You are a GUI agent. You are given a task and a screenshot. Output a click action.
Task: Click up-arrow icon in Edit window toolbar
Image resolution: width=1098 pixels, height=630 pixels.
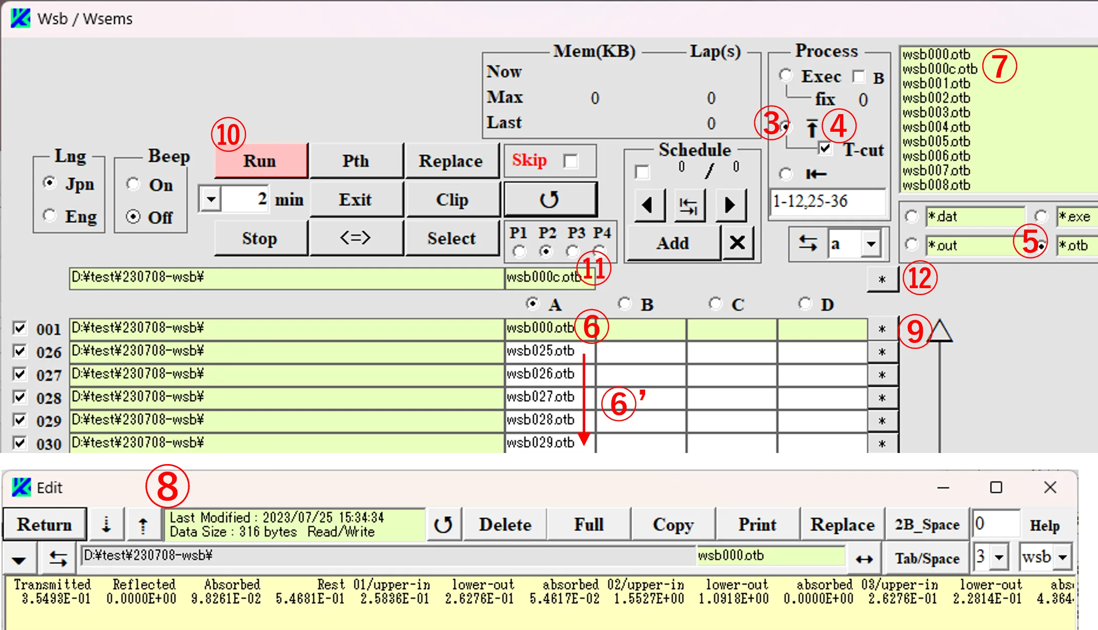click(143, 524)
